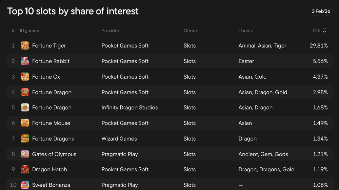Viewport: 339px width, 190px height.
Task: Click the Sweet Bonanza row name
Action: 51,185
